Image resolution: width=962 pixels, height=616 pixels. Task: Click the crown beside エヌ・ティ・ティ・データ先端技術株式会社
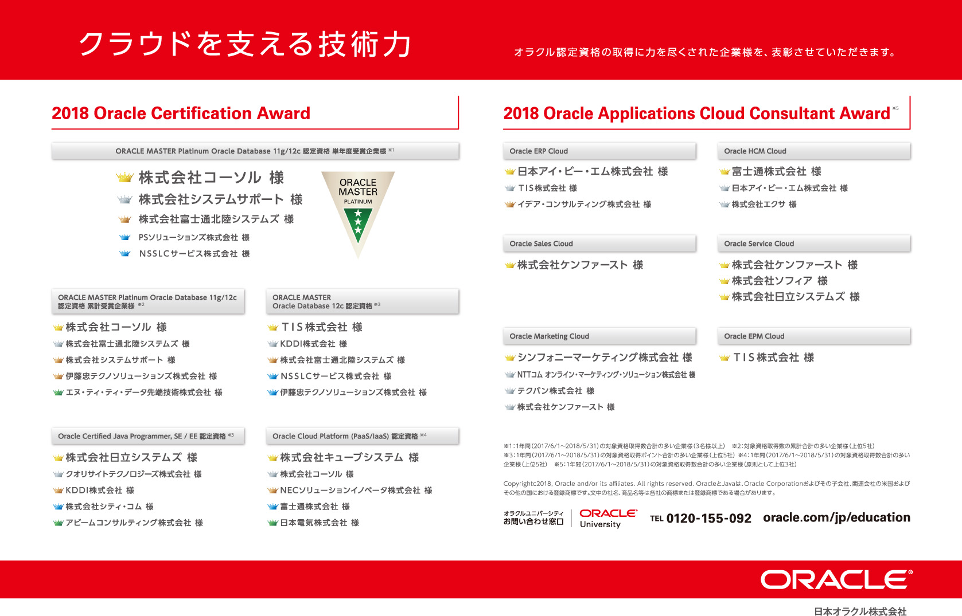point(58,393)
